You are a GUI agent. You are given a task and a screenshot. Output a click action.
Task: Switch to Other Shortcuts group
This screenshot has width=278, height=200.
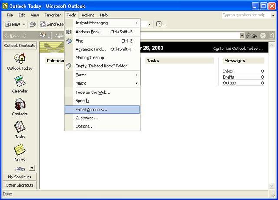(x=20, y=185)
